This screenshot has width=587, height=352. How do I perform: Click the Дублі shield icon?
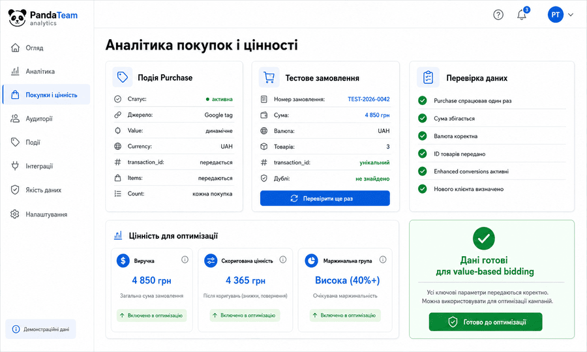coord(264,179)
